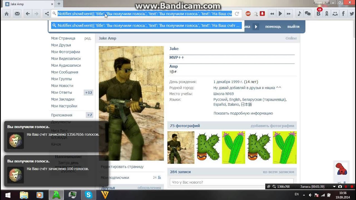Open Мои Настройки in sidebar
Screen dimensions: 356x200
point(64,106)
